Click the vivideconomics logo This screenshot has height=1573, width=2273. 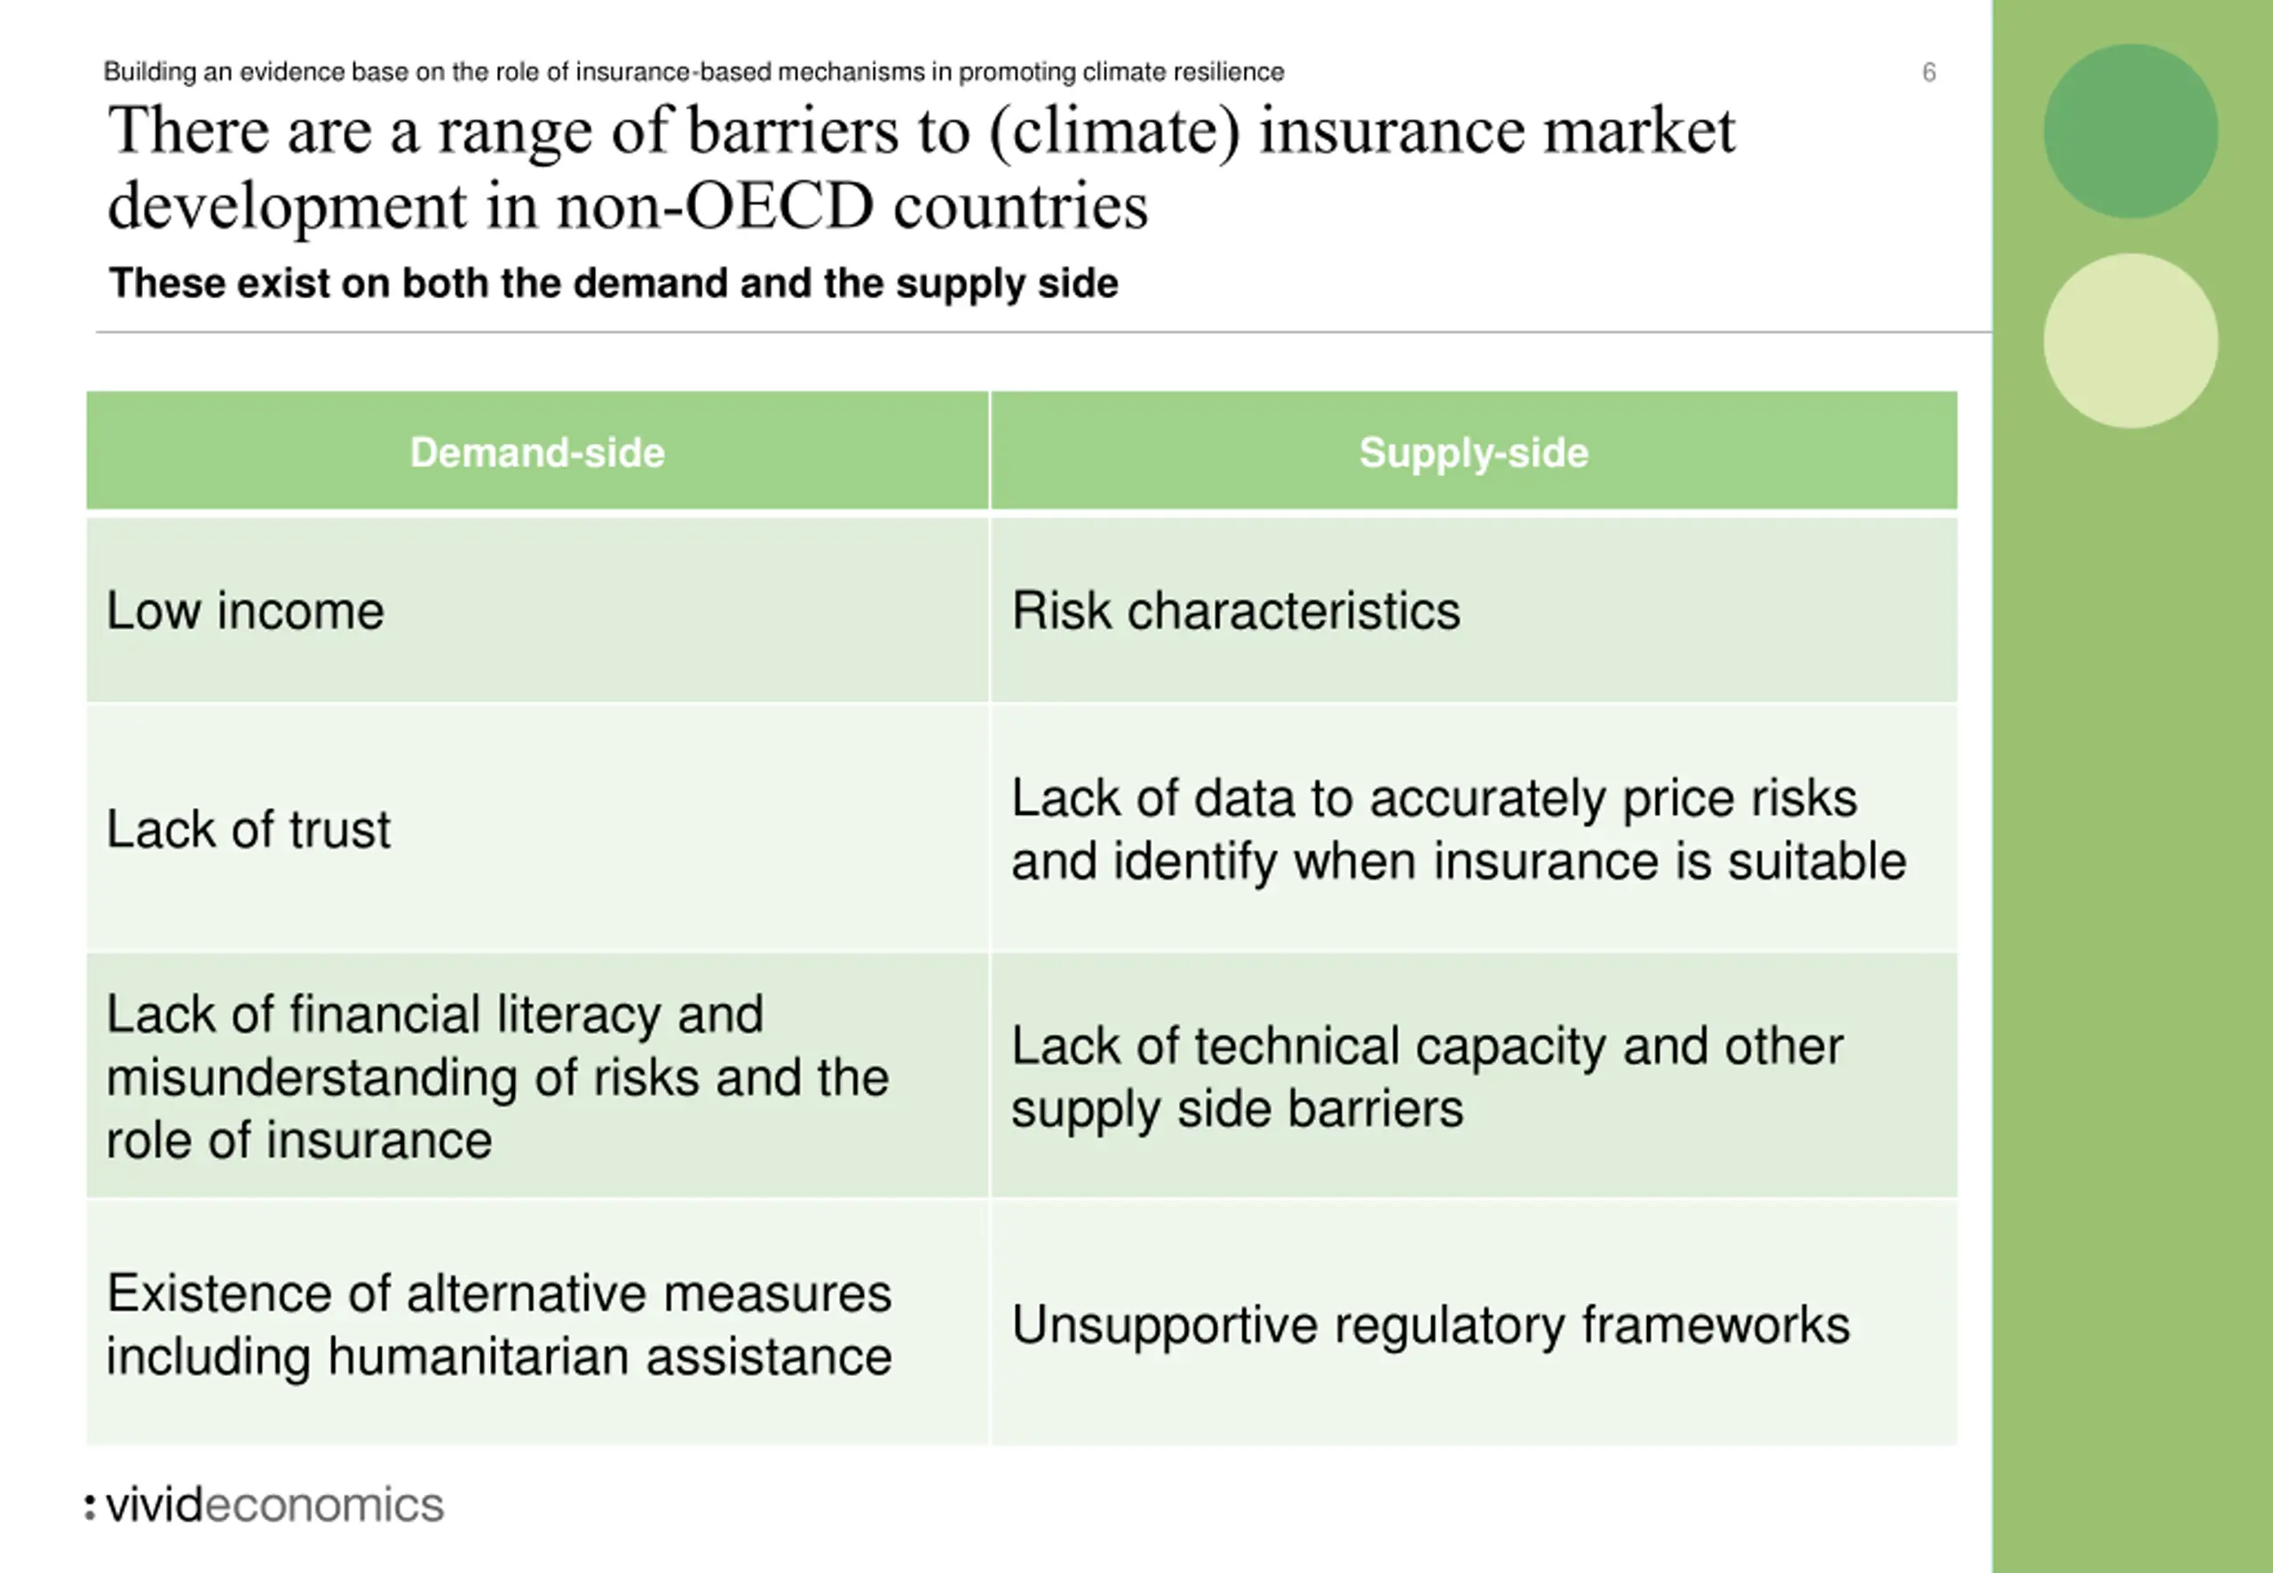(x=265, y=1505)
